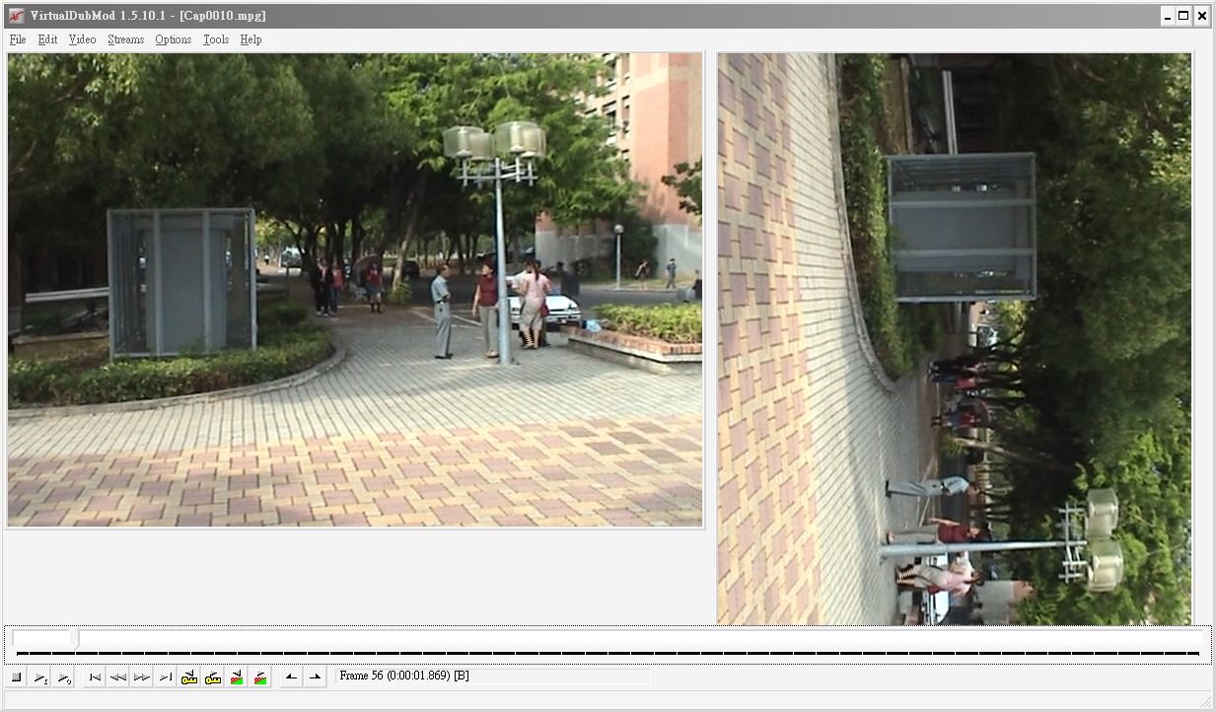Minimize the VirtualDubMod window
The width and height of the screenshot is (1216, 712).
(1167, 16)
